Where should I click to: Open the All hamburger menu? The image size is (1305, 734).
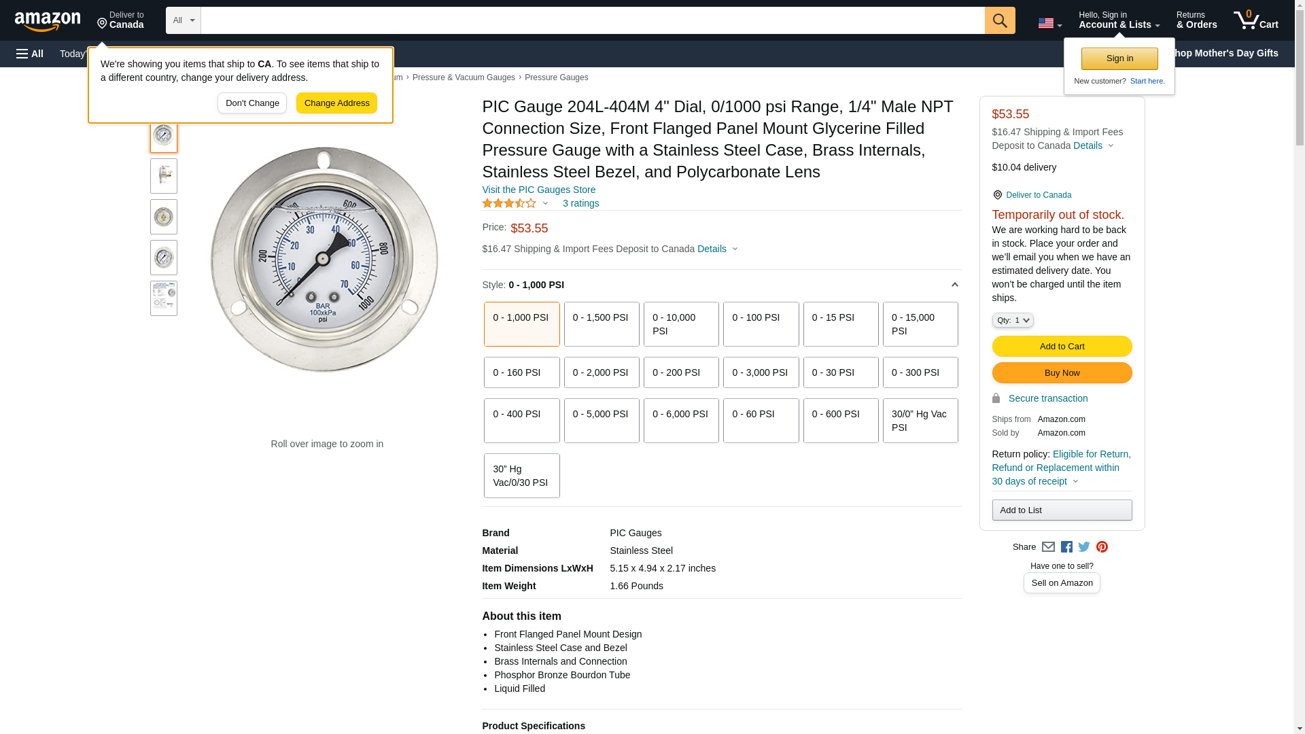(x=30, y=54)
